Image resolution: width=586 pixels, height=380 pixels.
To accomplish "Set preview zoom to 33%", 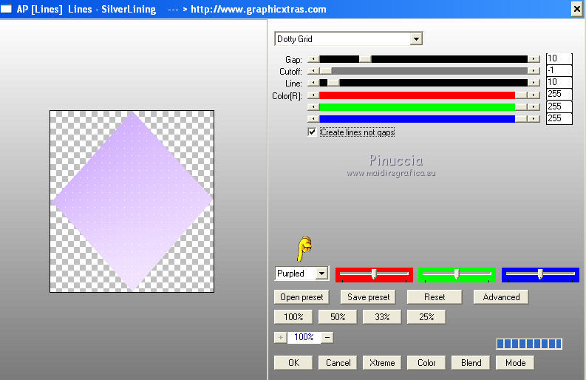I will (382, 317).
